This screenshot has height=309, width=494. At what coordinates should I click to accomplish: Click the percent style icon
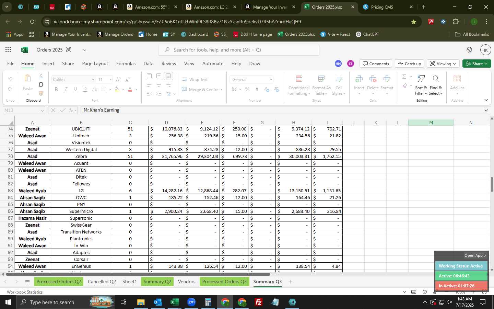pyautogui.click(x=247, y=89)
